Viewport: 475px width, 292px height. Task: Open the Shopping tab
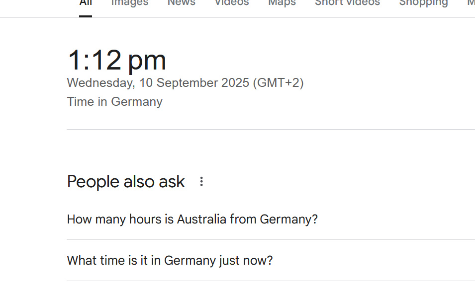pyautogui.click(x=423, y=3)
